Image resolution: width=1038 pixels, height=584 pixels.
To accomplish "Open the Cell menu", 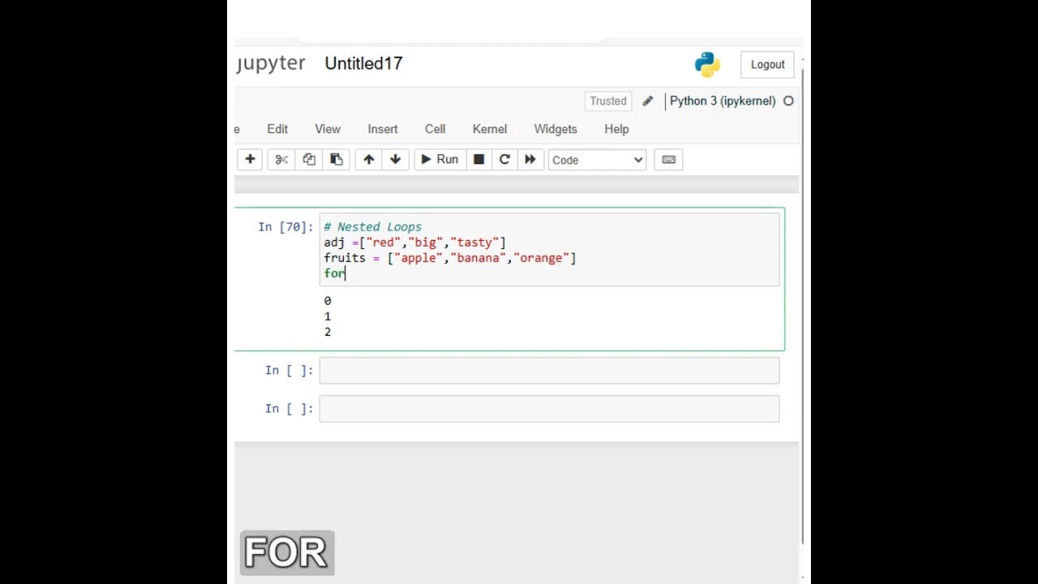I will (x=435, y=129).
